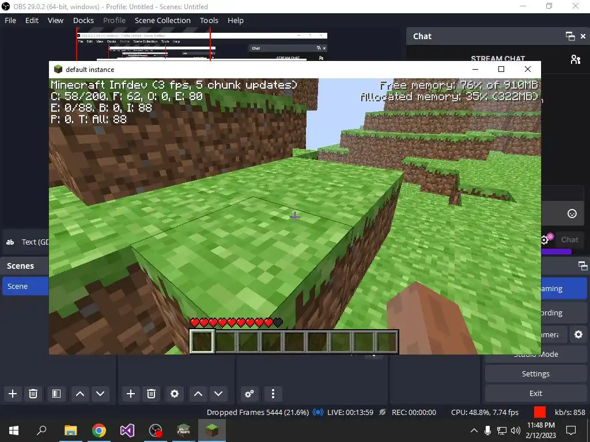The height and width of the screenshot is (442, 590).
Task: Move source up in Sources toolbar
Action: (x=198, y=394)
